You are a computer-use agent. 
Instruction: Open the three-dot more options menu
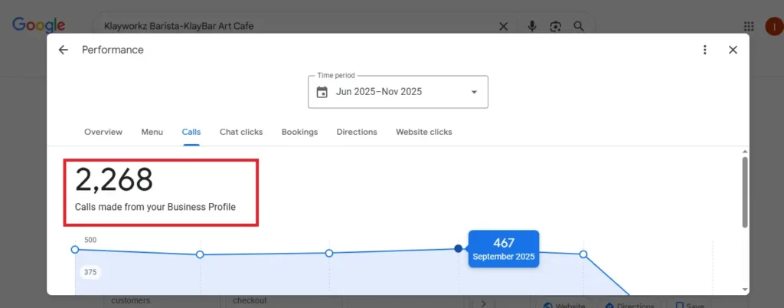704,50
